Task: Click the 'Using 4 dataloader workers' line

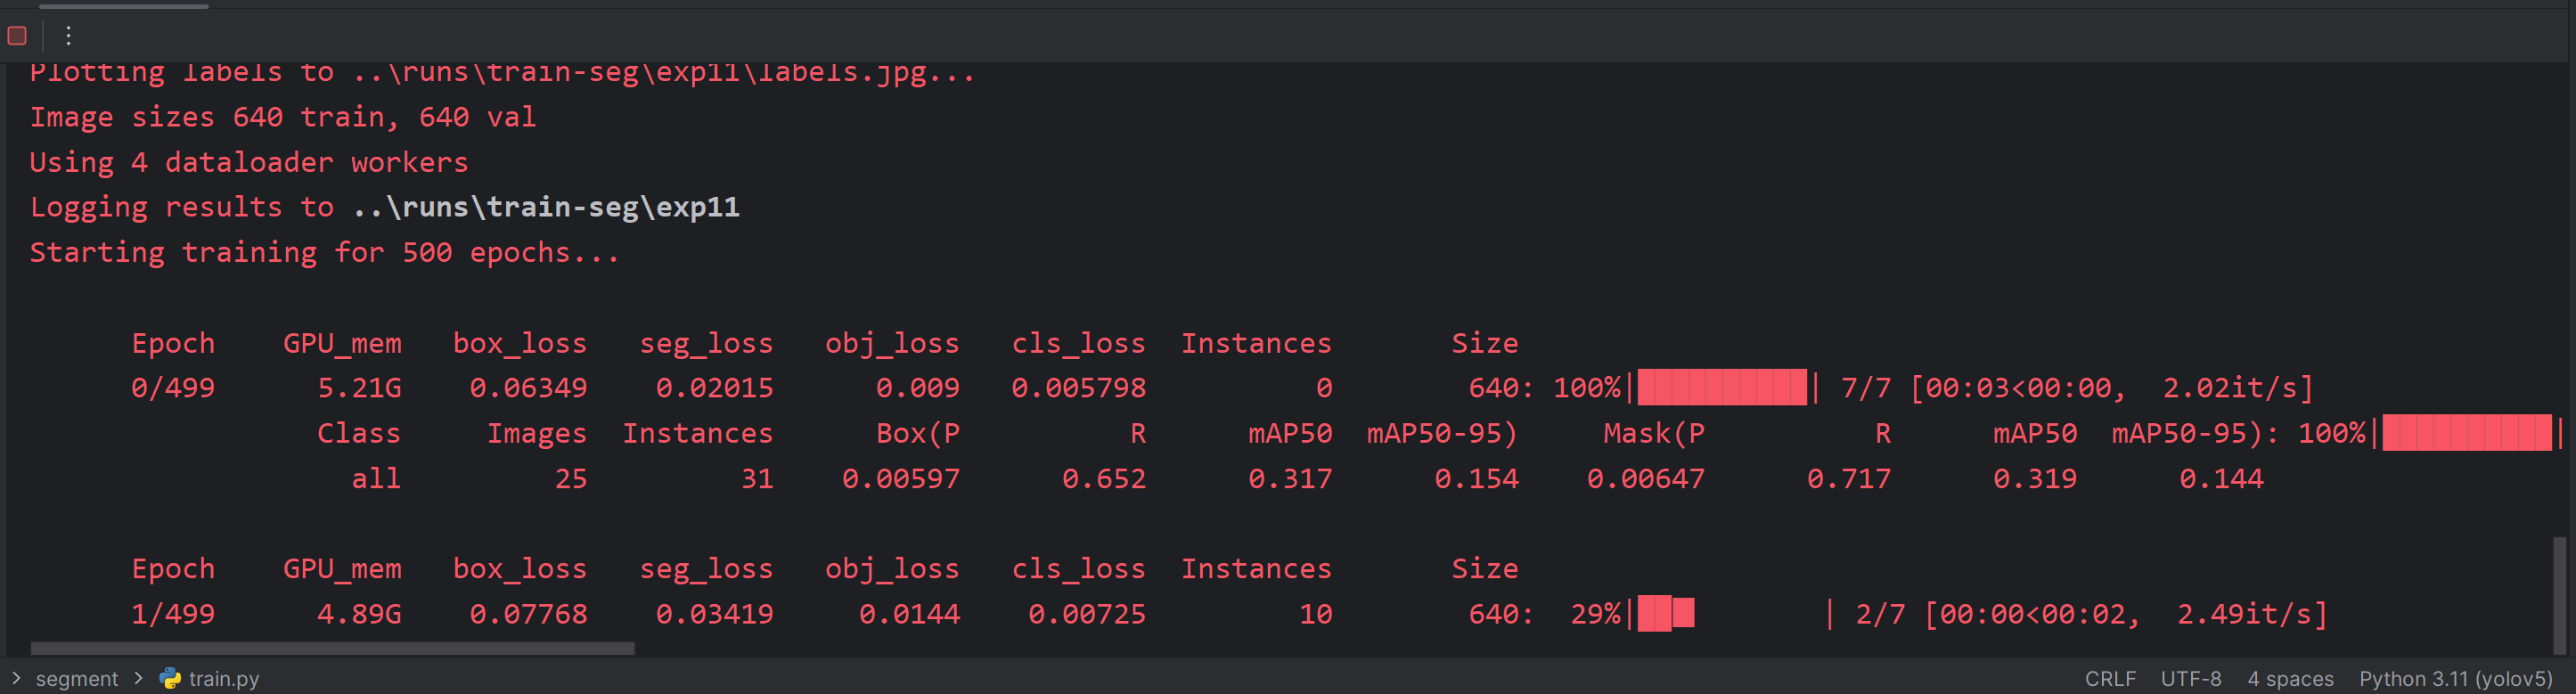Action: point(249,162)
